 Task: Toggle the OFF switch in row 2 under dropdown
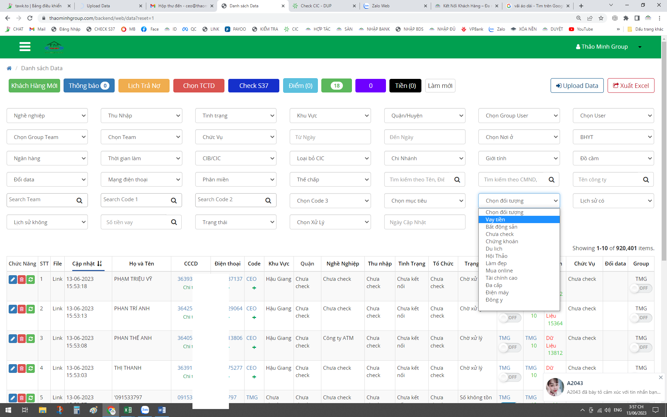click(510, 318)
